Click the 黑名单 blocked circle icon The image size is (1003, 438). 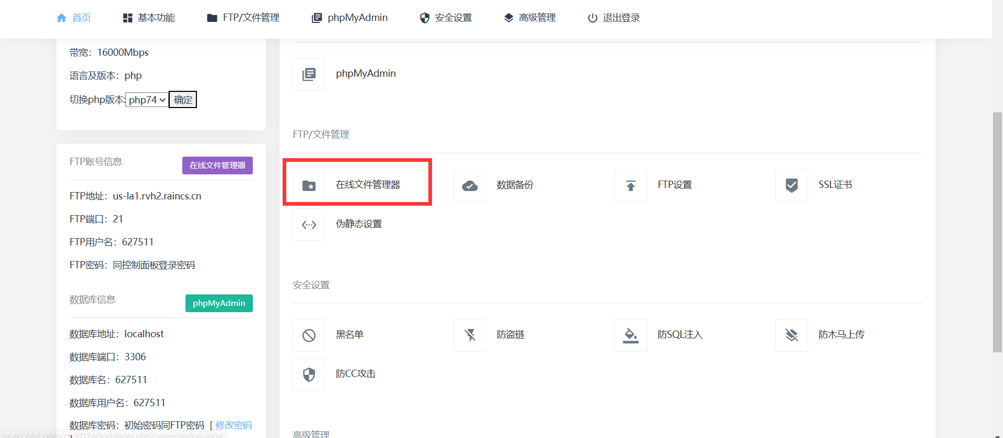click(309, 335)
